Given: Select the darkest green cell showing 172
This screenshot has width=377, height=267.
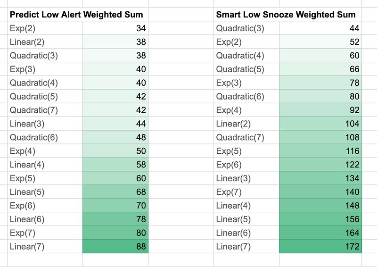Looking at the screenshot, I should (320, 246).
